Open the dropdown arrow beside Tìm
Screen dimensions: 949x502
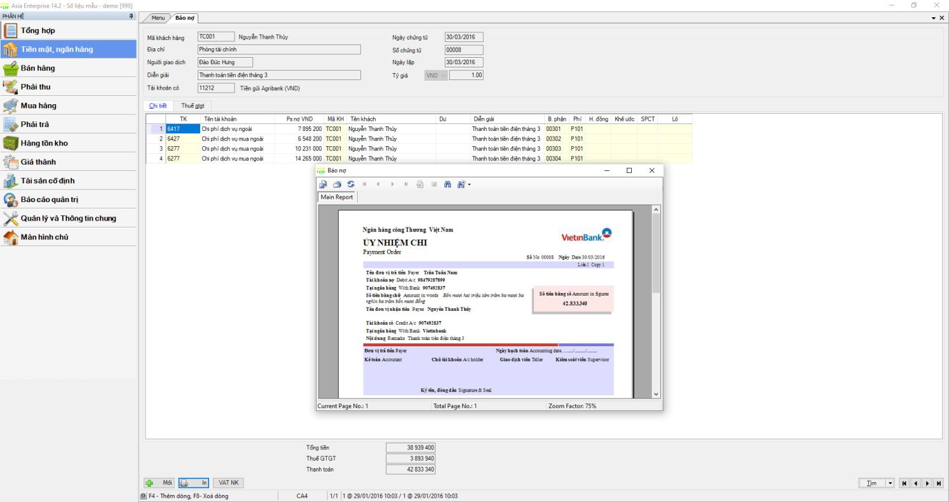(x=890, y=483)
